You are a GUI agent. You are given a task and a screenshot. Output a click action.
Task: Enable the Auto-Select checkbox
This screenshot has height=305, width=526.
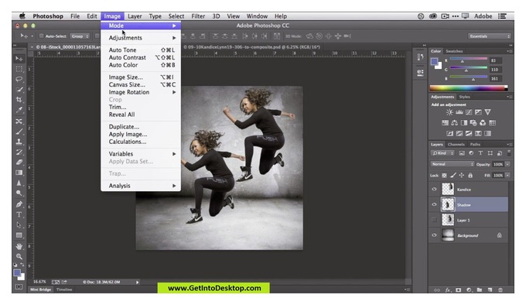42,36
